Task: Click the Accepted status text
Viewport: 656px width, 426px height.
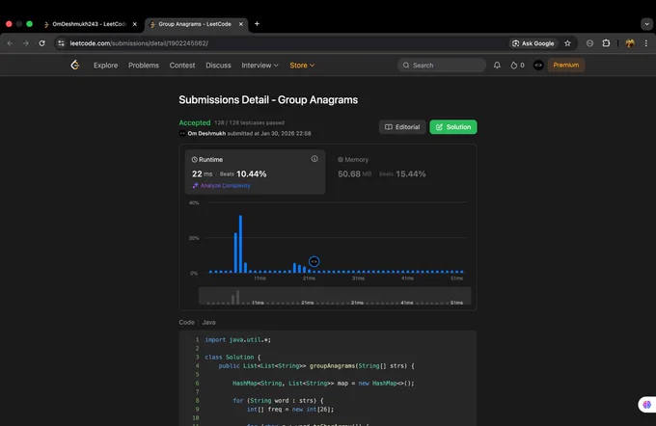Action: 195,122
